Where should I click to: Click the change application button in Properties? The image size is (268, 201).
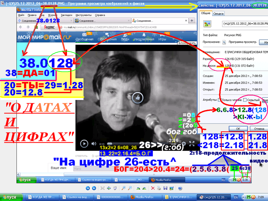click(x=264, y=42)
